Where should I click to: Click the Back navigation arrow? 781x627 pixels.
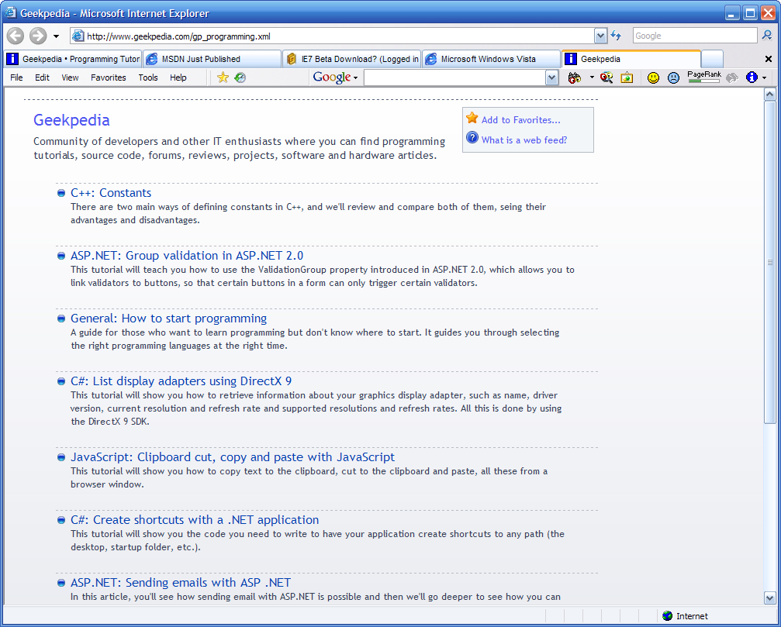click(15, 36)
